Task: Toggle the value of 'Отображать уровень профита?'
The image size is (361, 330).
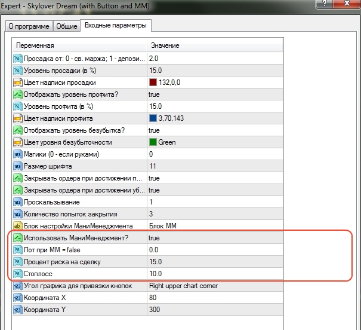Action: click(155, 94)
